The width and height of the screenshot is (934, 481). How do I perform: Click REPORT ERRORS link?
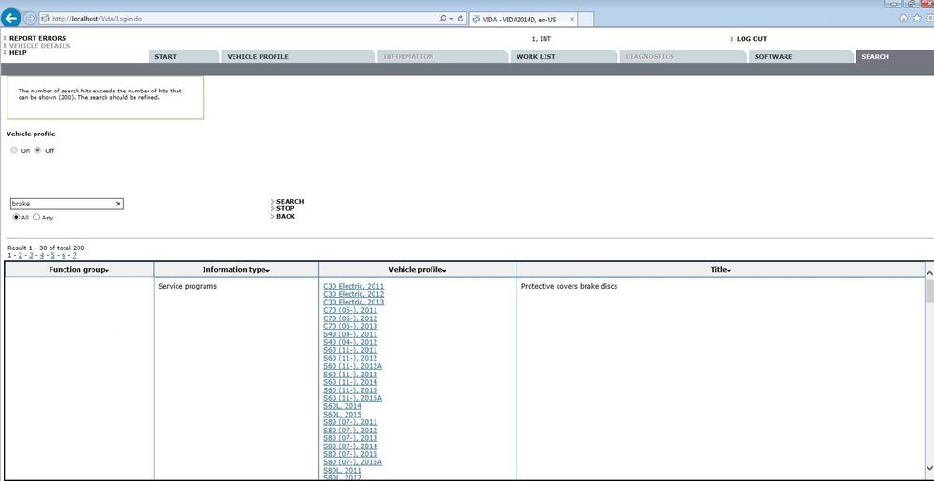point(37,38)
